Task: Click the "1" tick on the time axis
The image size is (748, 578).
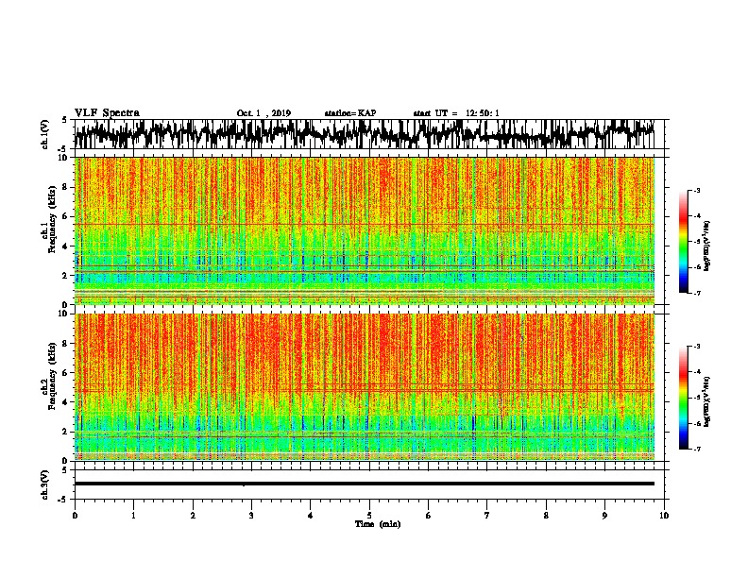Action: coord(133,516)
